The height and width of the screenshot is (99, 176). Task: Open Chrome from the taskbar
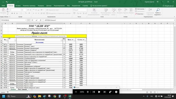pos(55,96)
